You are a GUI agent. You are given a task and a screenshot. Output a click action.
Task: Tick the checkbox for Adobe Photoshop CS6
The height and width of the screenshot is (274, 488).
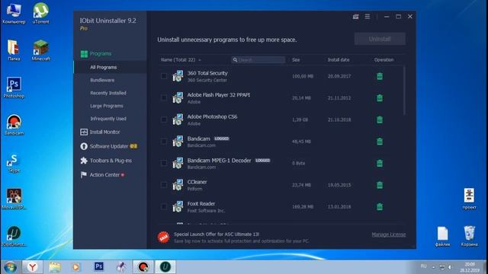tap(164, 119)
